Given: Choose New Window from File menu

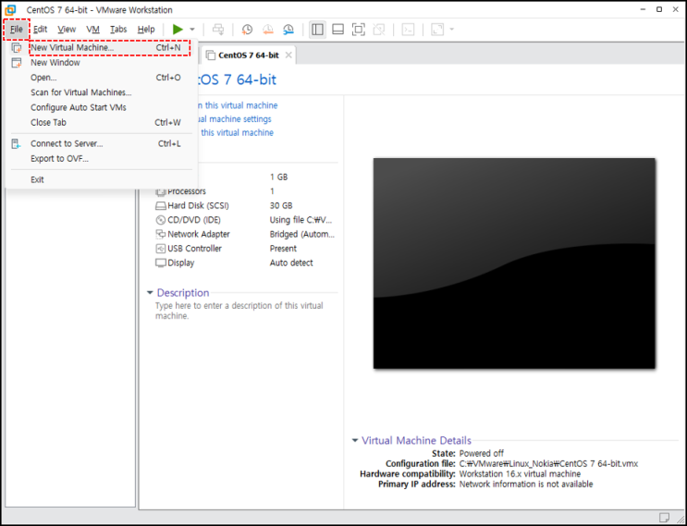Looking at the screenshot, I should [101, 63].
